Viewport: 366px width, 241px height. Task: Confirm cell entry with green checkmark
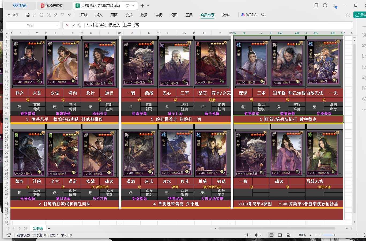[73, 25]
